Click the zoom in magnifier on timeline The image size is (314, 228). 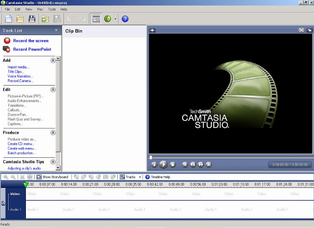tap(6, 177)
